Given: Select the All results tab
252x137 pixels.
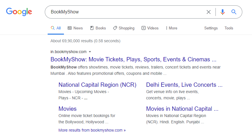Looking at the screenshot, I should 56,28.
